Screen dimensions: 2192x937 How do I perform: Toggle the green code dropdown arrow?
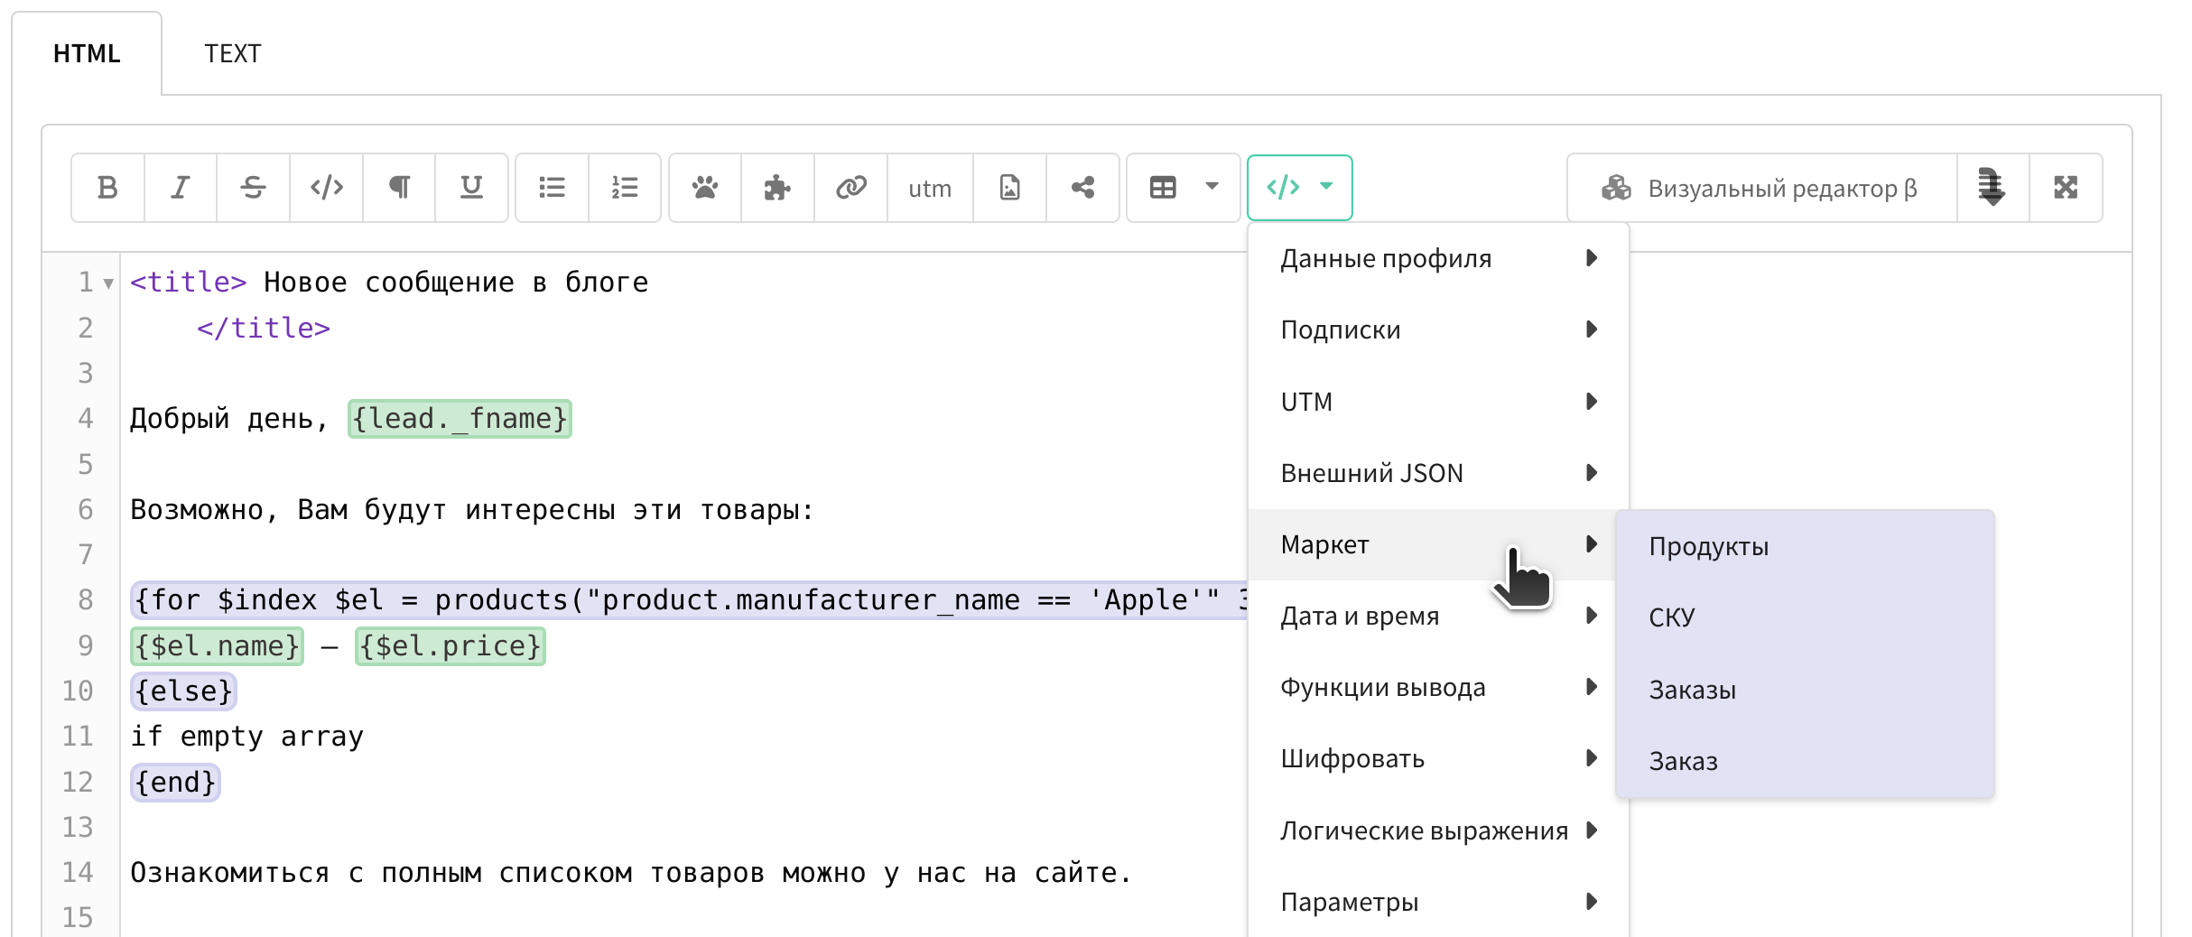pos(1326,187)
